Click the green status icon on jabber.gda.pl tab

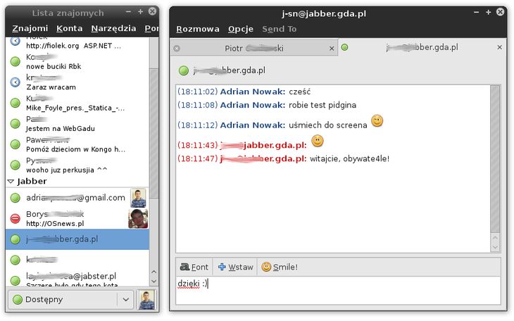pos(344,47)
